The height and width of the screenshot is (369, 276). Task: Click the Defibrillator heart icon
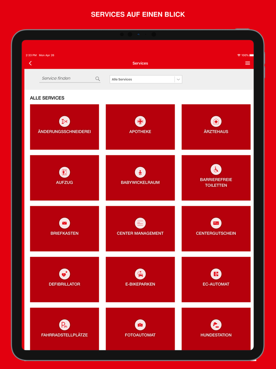[x=64, y=274]
